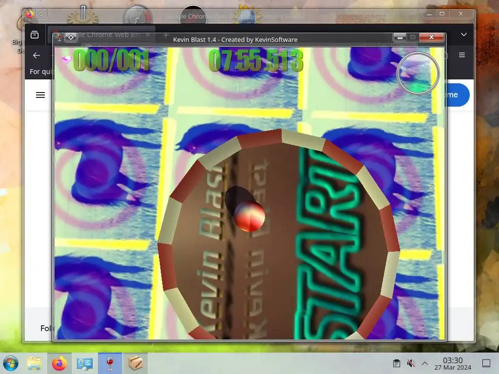The height and width of the screenshot is (374, 499).
Task: Open the start menu launcher
Action: 11,363
